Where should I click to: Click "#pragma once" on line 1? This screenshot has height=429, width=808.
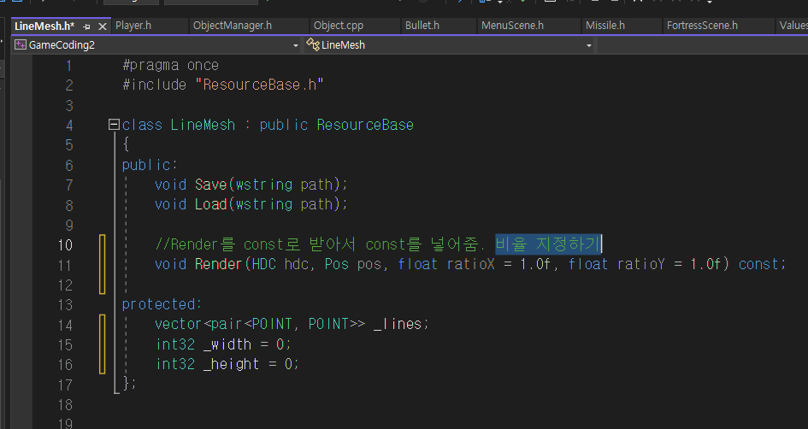(x=170, y=66)
